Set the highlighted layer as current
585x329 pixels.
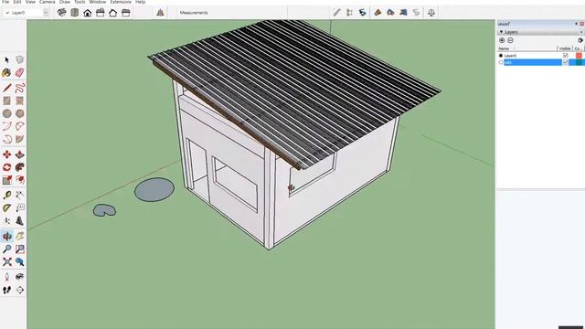click(501, 62)
